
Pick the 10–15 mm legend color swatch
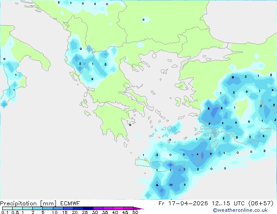click(58, 208)
